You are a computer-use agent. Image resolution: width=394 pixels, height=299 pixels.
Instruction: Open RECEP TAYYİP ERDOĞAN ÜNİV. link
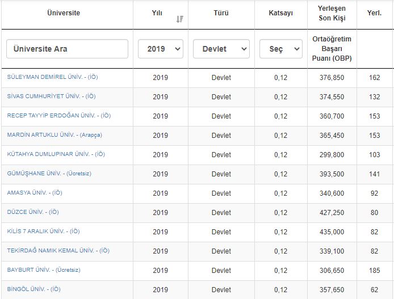coord(59,116)
